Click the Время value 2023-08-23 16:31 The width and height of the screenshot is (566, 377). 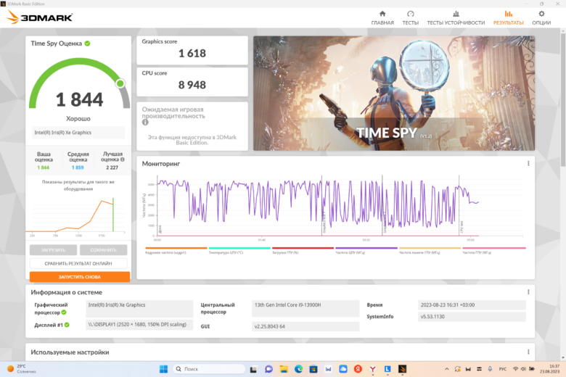472,305
